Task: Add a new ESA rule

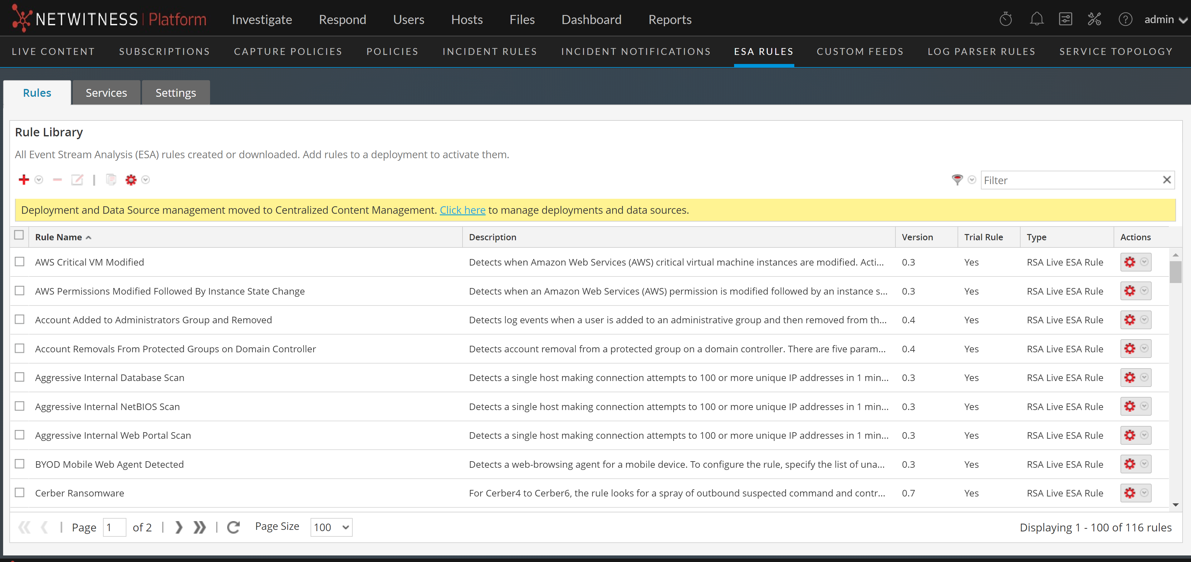Action: (24, 179)
